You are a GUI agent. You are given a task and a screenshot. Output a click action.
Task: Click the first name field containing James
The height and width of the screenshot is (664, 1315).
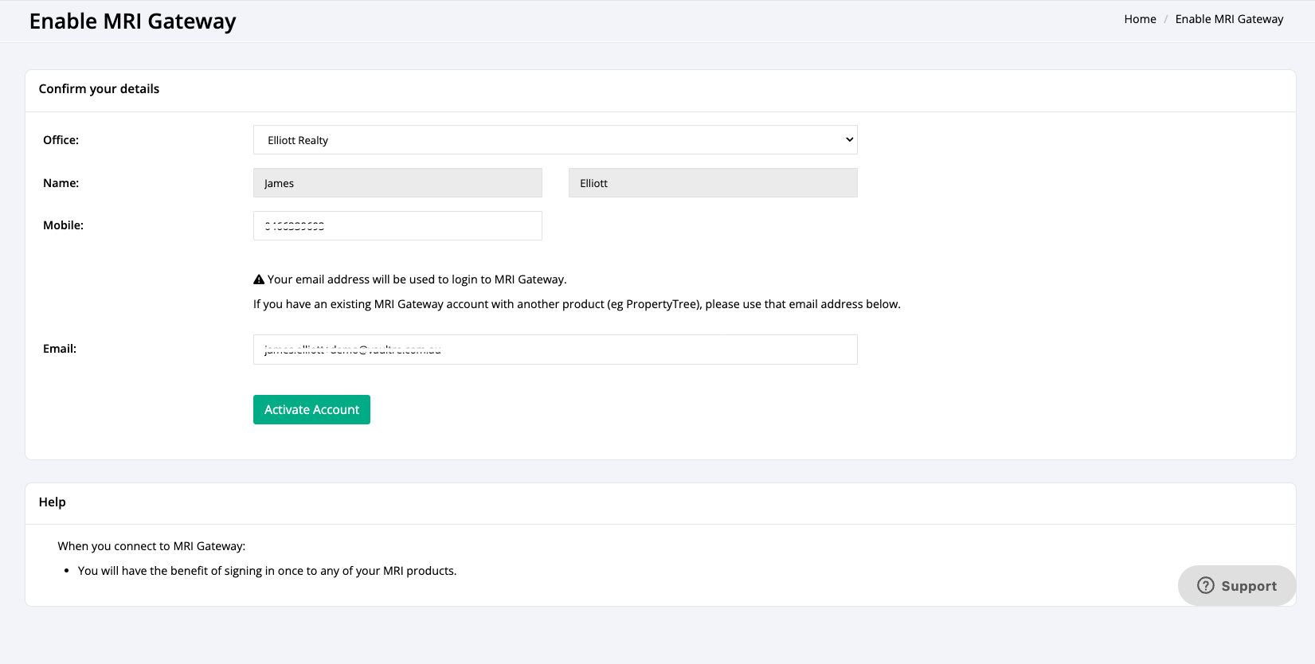(397, 183)
